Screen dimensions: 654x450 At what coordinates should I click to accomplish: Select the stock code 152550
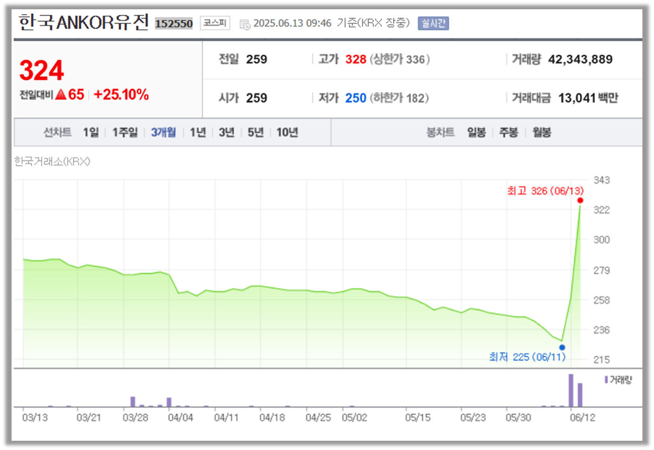tap(174, 24)
